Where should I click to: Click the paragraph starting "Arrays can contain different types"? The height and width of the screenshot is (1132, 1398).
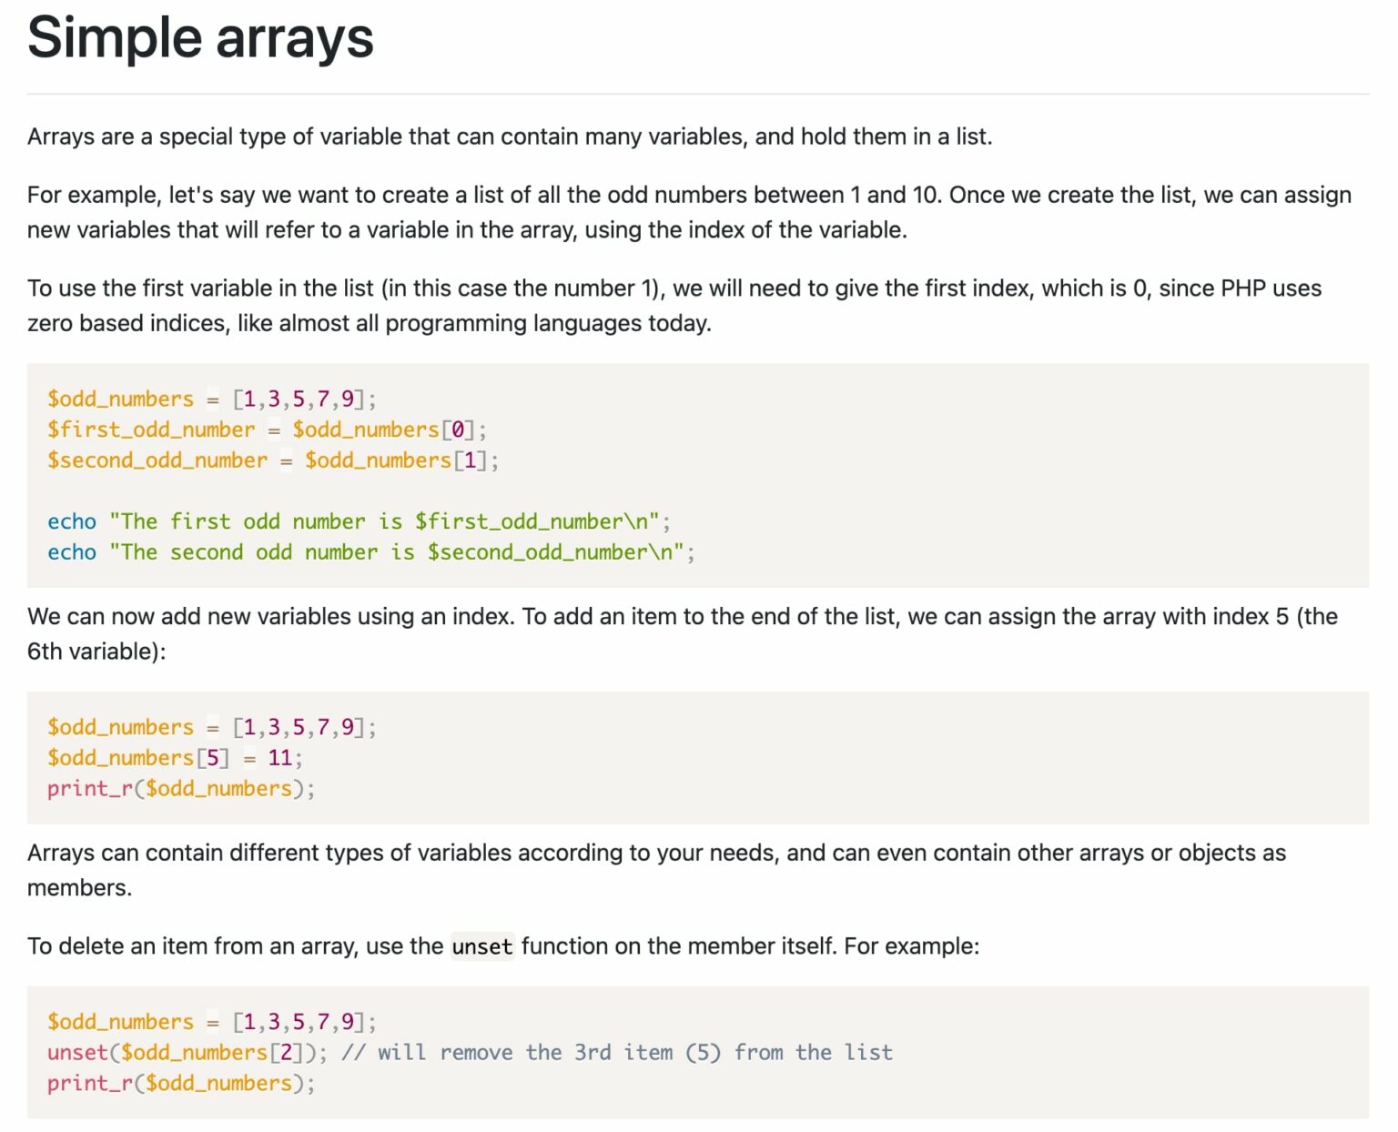click(x=655, y=870)
